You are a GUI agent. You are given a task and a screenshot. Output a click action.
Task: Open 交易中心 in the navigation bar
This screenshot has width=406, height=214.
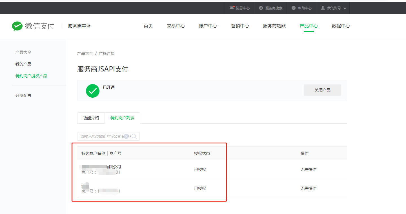pyautogui.click(x=176, y=26)
